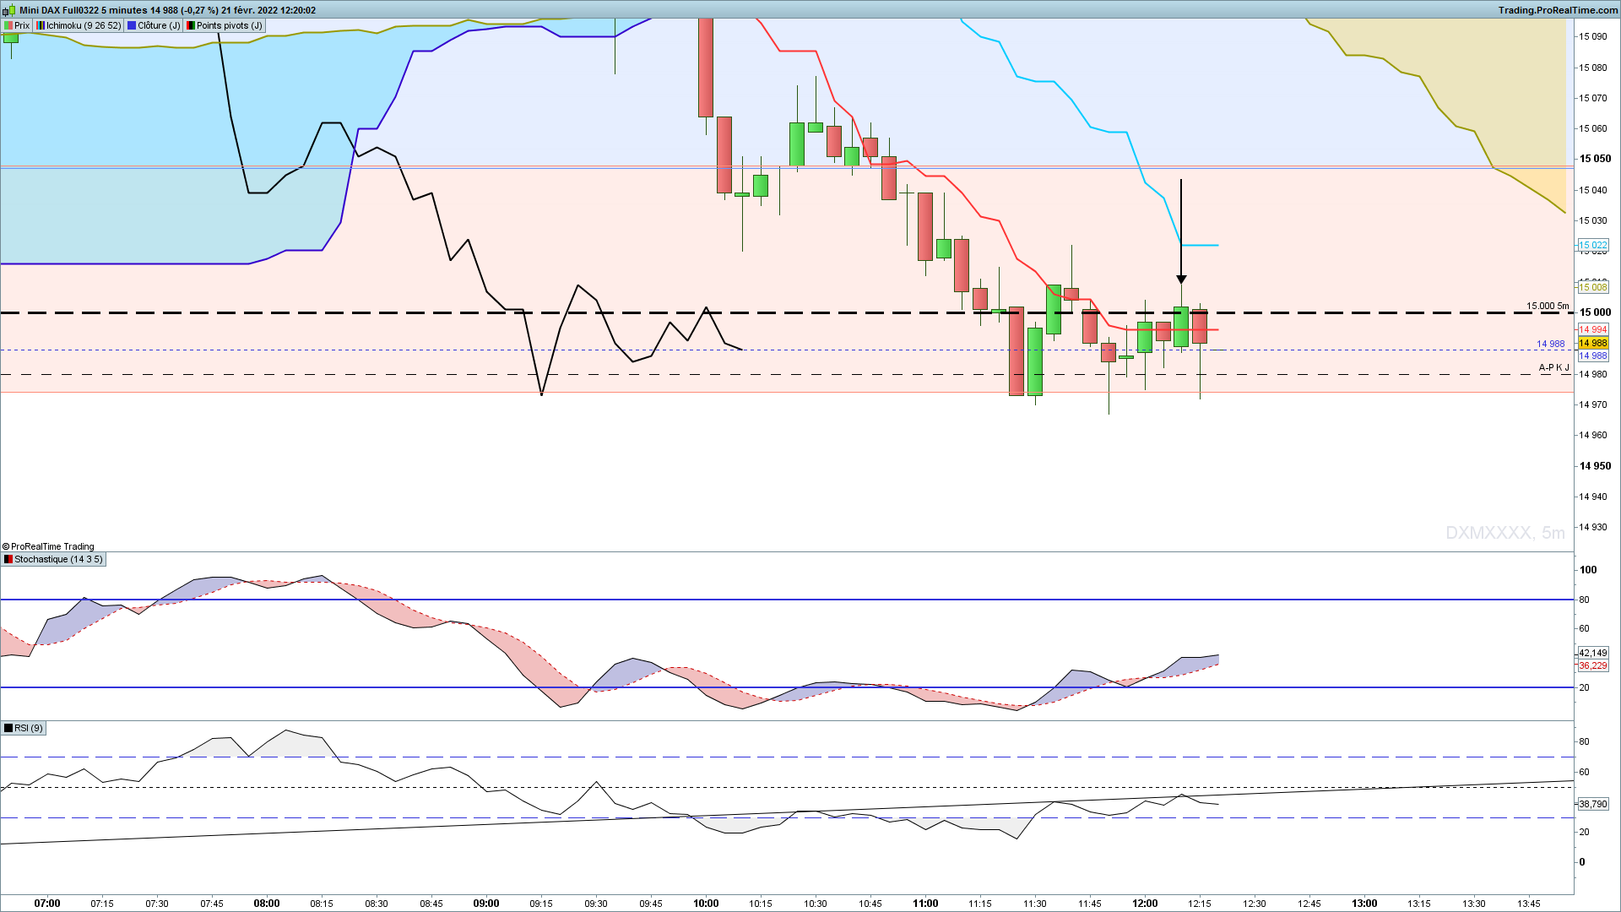Click the 38,790 RSI value tag
The height and width of the screenshot is (912, 1621).
pos(1593,804)
